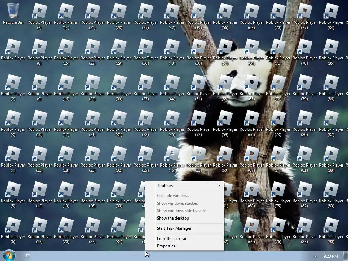Select Roblox Player (59) shortcut
Screen dimensions: 348x261
[225, 123]
